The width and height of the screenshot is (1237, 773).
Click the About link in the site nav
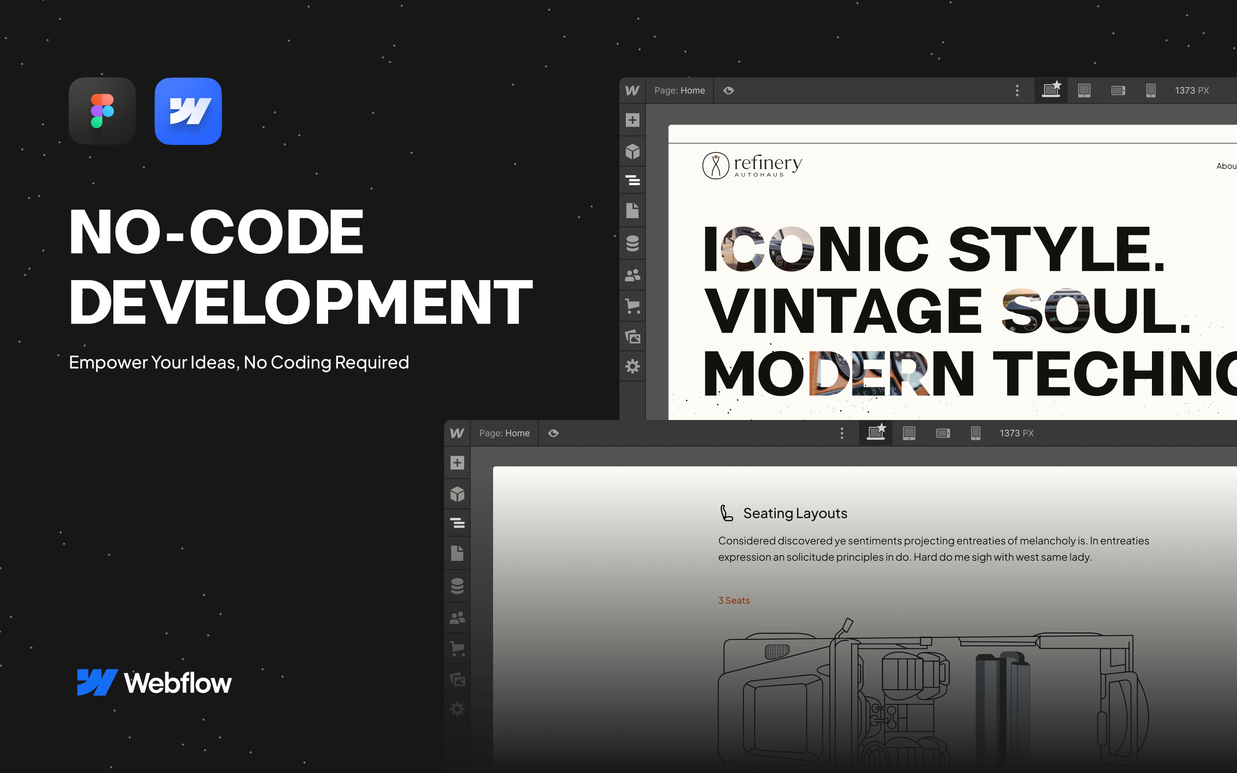pyautogui.click(x=1226, y=166)
